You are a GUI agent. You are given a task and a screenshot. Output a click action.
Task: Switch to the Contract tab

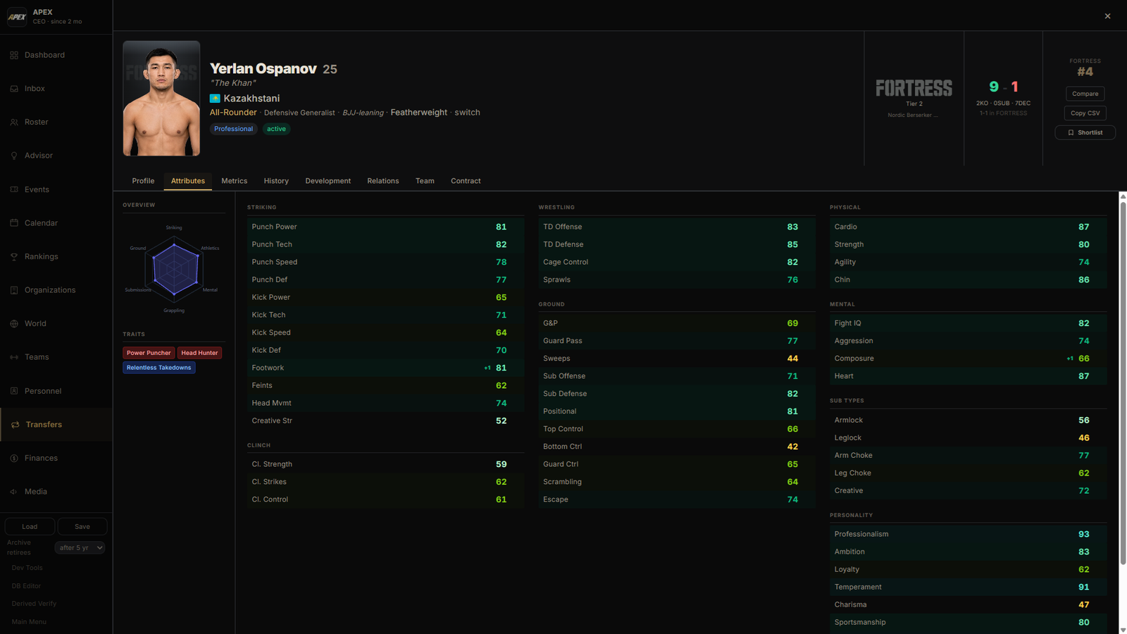[466, 181]
